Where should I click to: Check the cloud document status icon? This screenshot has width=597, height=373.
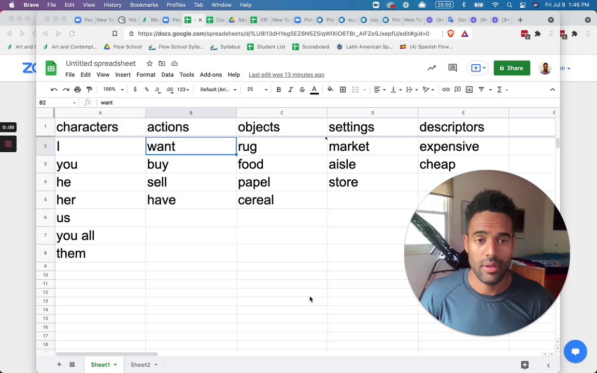(174, 64)
